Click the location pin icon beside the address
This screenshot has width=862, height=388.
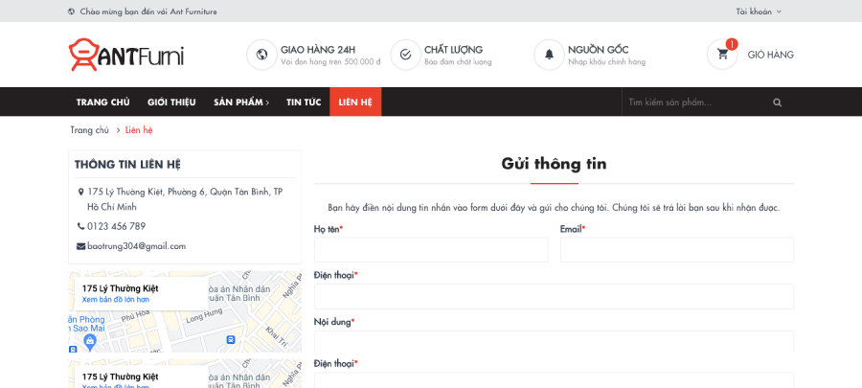click(x=80, y=192)
